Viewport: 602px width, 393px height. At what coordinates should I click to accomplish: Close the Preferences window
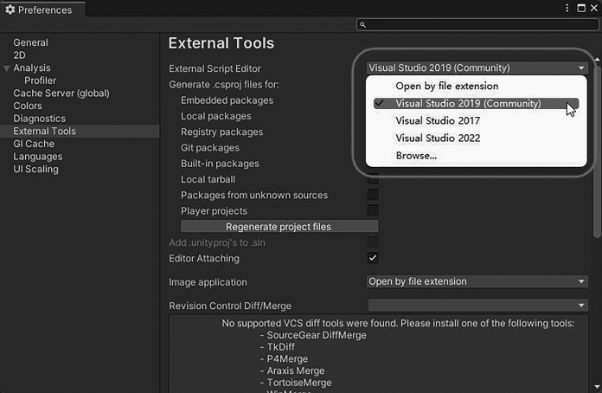594,8
